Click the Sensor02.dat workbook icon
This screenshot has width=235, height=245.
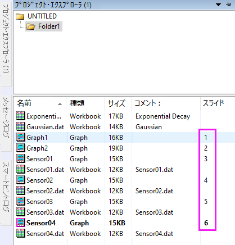click(20, 190)
